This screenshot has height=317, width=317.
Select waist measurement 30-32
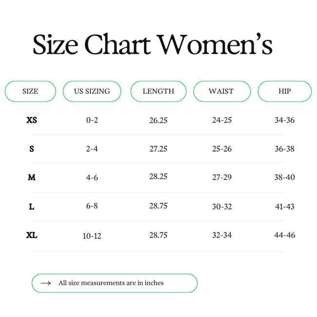pyautogui.click(x=222, y=206)
